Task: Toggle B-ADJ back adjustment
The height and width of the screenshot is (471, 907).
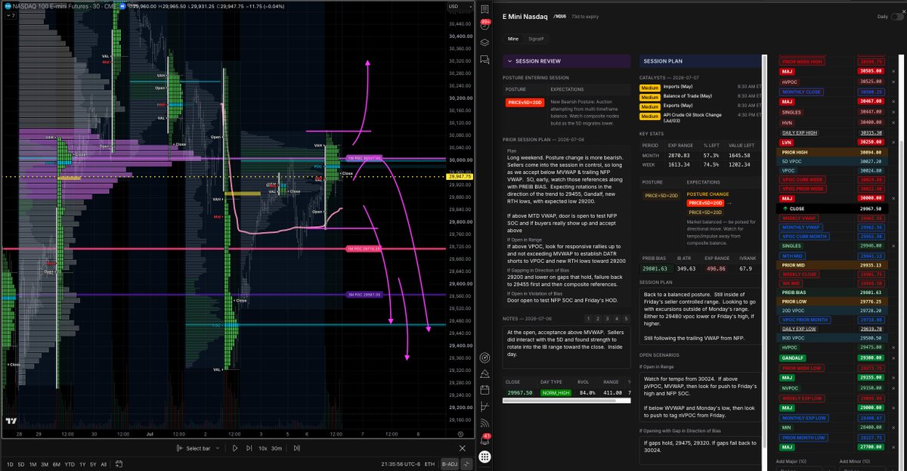Action: coord(450,463)
